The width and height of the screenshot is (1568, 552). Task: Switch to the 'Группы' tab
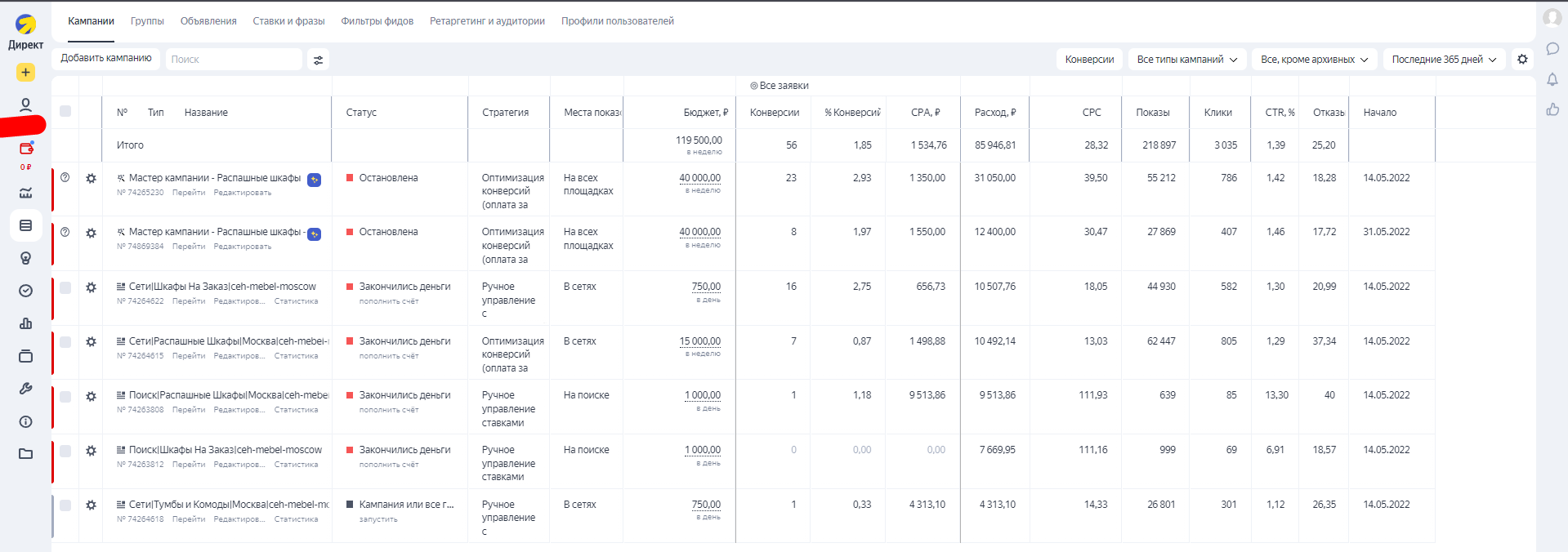147,21
